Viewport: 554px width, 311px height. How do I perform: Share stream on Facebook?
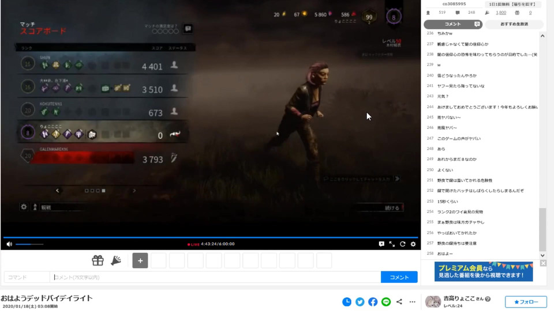(x=373, y=302)
